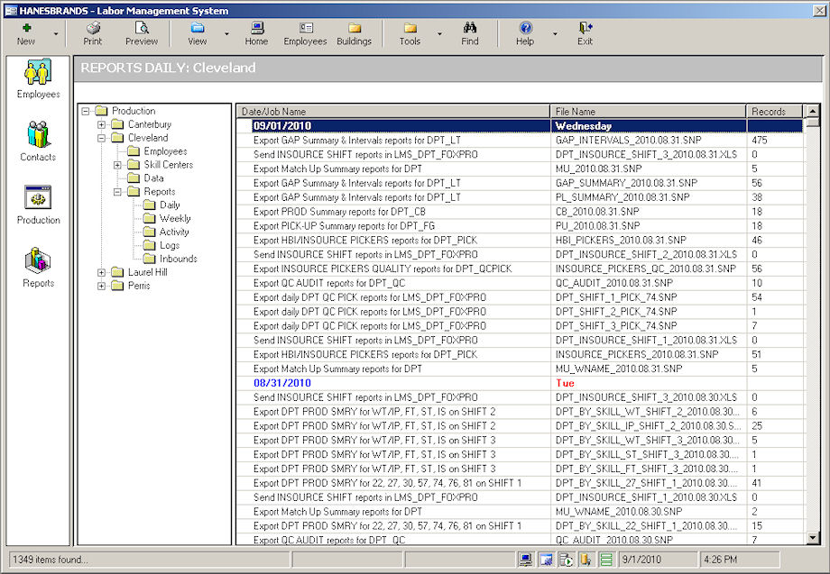This screenshot has height=574, width=830.
Task: Click the 9/1/2010 date in status bar
Action: 641,560
